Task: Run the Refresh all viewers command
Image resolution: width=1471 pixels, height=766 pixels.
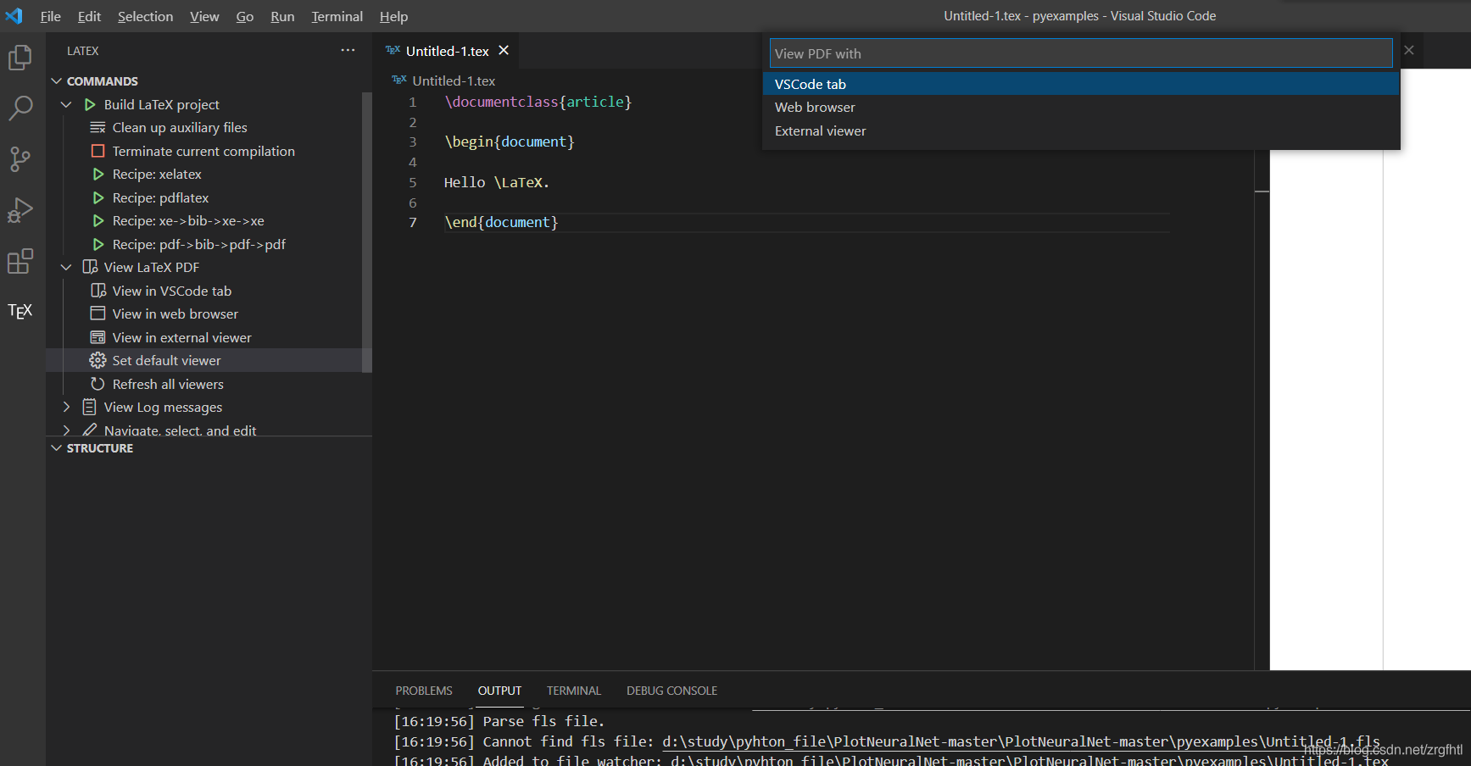Action: pos(168,384)
